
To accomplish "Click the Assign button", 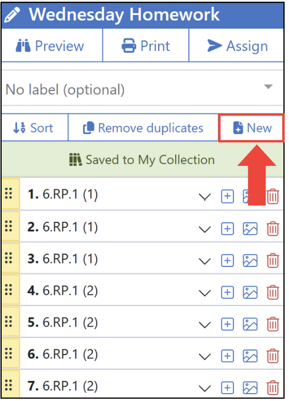I will click(x=237, y=46).
